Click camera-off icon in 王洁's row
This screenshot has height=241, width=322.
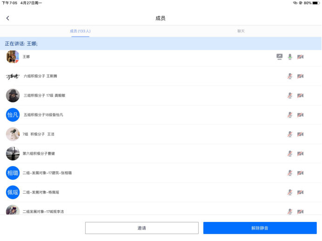[x=300, y=134]
